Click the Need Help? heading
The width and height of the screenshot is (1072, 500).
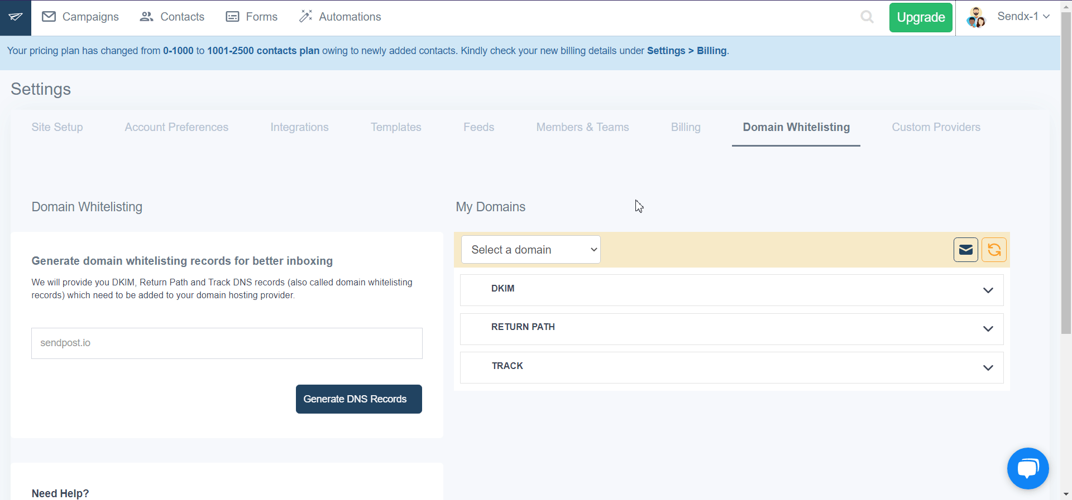(60, 493)
